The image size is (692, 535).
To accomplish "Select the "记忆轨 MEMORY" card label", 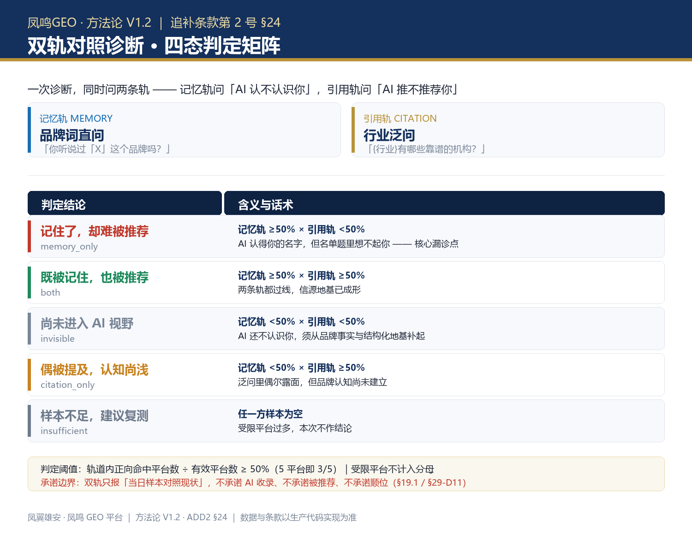I will click(x=76, y=119).
